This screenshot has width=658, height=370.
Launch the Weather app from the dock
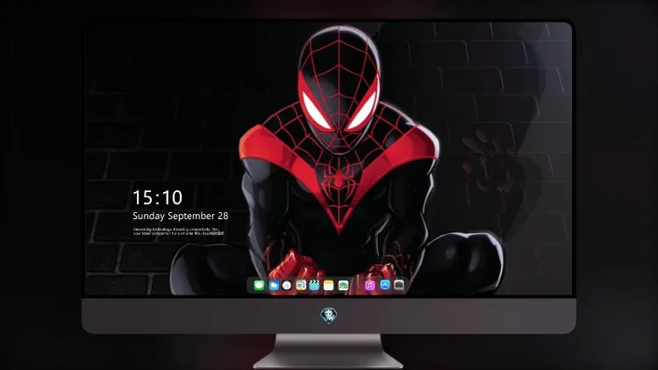[273, 285]
